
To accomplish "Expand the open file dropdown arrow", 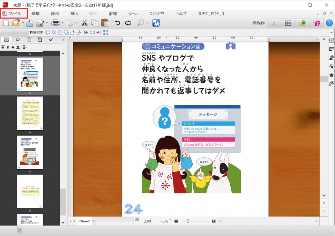I will pos(23,23).
